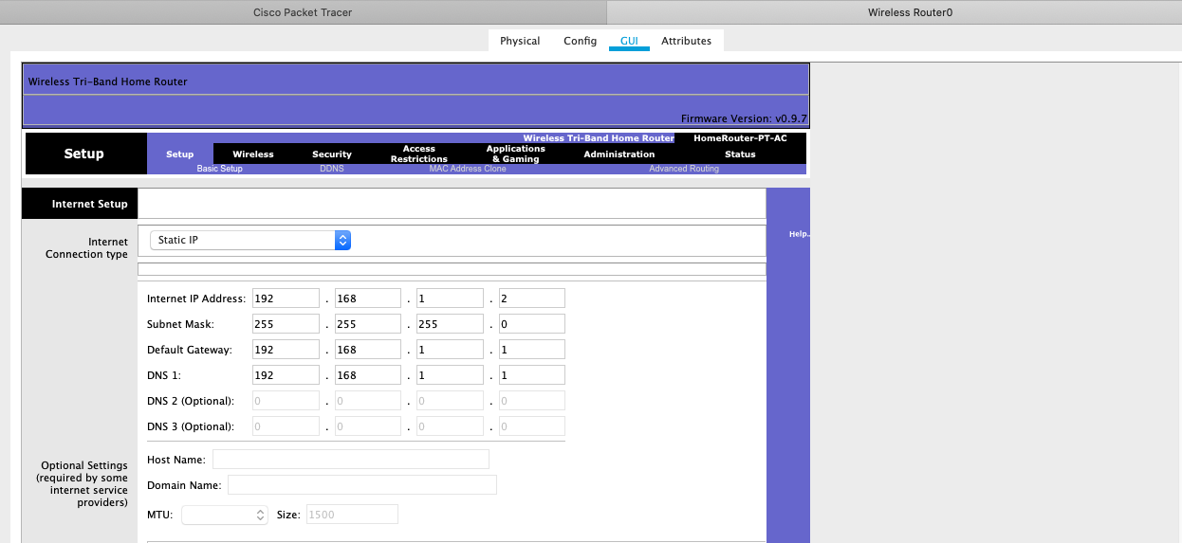Viewport: 1182px width, 543px height.
Task: Open the DDNS submenu link
Action: (332, 169)
